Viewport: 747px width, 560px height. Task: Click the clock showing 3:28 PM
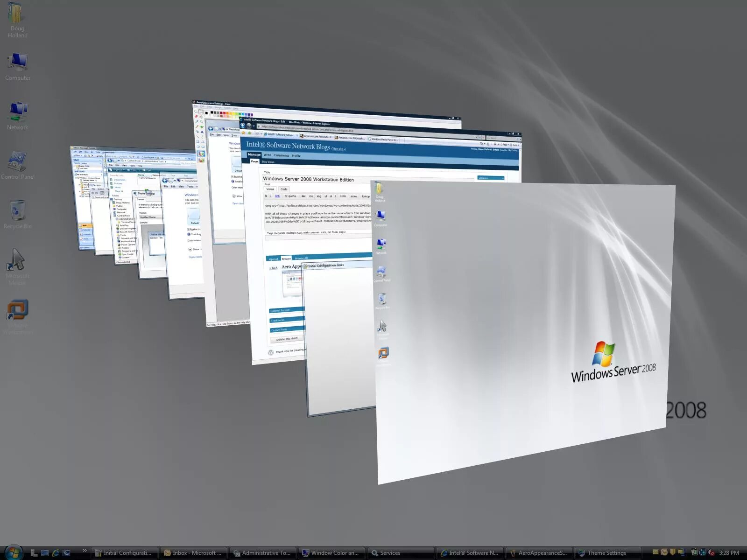(729, 553)
